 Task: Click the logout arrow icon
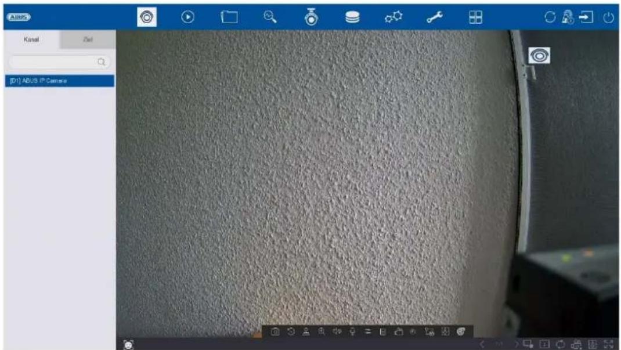coord(586,17)
